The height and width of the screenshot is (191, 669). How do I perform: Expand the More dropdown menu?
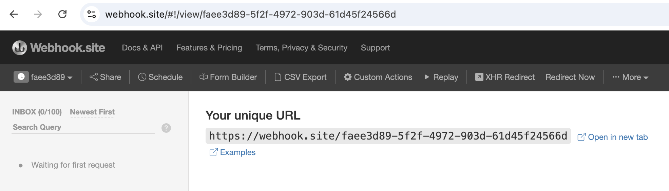click(x=630, y=77)
